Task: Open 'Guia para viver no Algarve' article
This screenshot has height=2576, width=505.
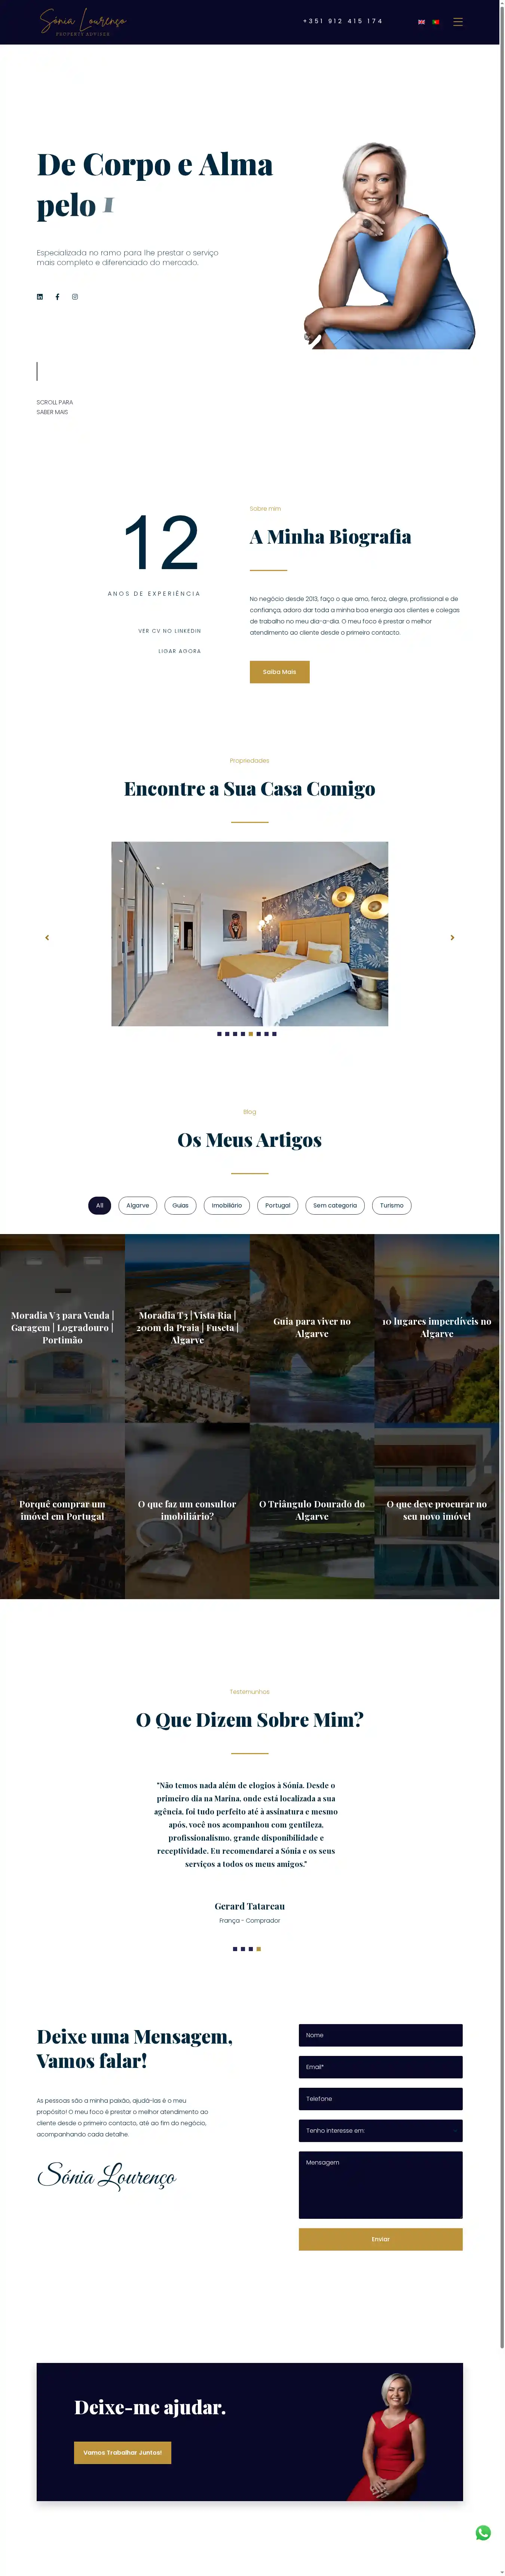Action: pyautogui.click(x=312, y=1328)
